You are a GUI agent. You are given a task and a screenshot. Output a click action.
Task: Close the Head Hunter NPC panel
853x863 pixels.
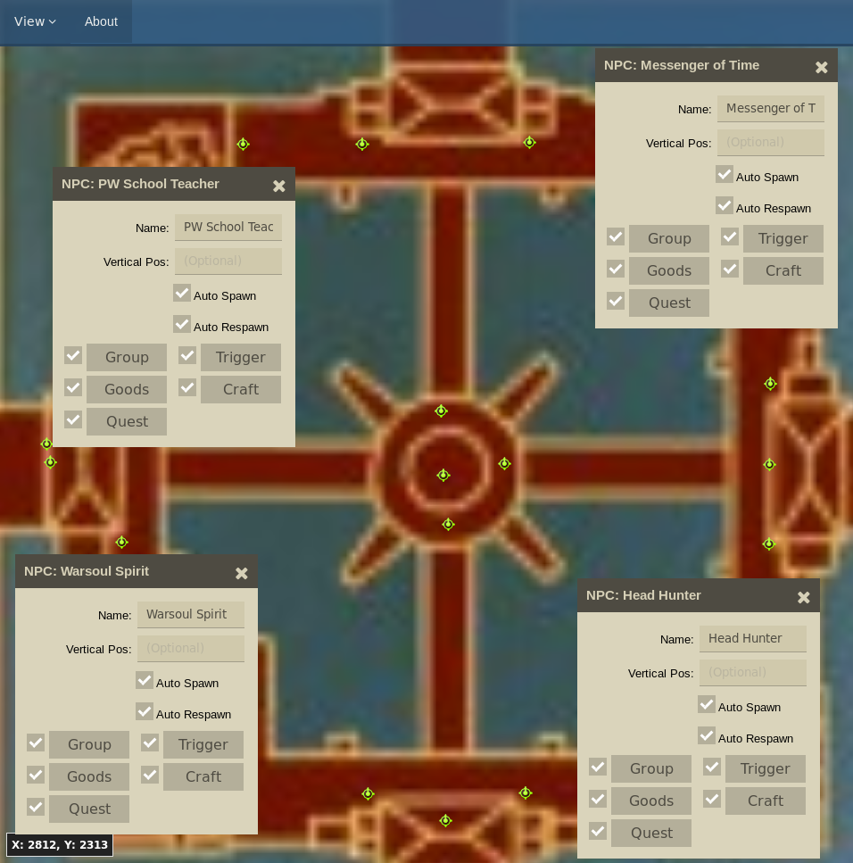803,597
